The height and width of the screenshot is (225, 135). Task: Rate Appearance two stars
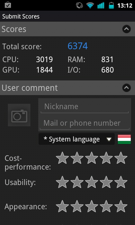point(77,206)
